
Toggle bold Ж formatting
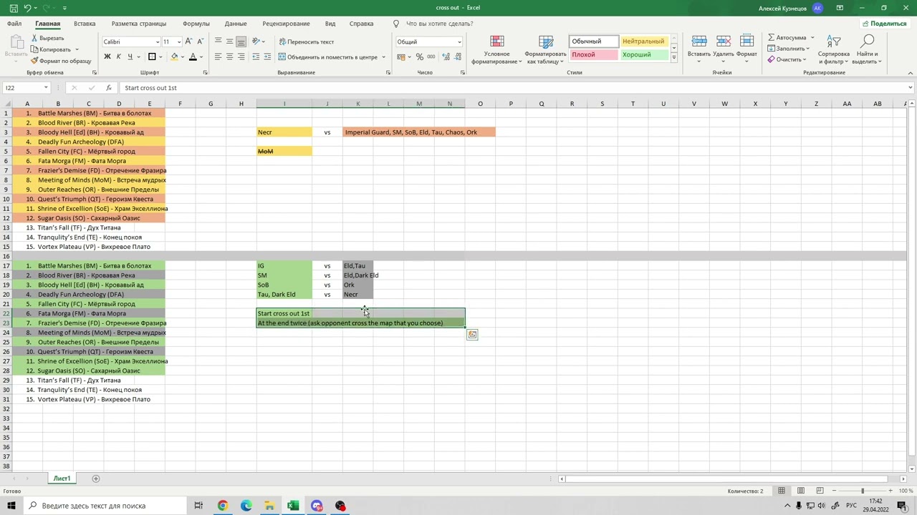tap(107, 57)
